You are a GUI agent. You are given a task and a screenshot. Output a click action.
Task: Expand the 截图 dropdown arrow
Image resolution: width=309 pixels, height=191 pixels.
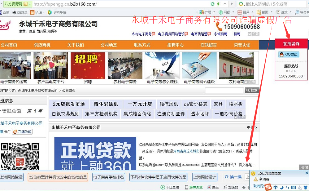272,12
